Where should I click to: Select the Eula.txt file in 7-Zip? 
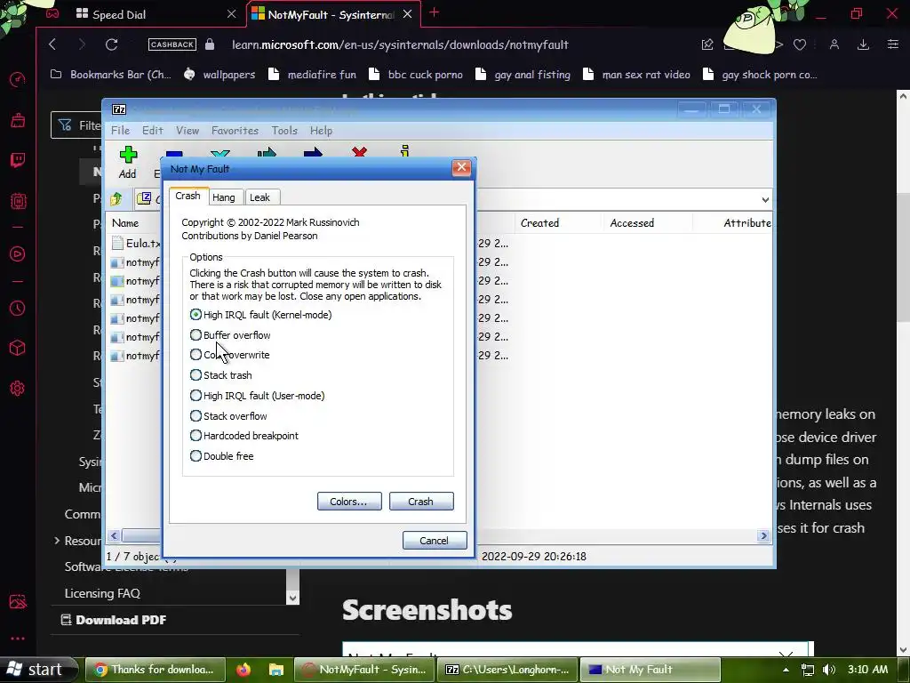point(136,244)
